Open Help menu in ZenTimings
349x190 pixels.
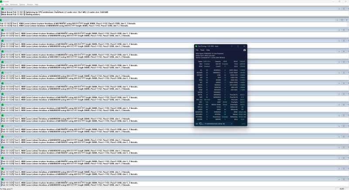click(x=208, y=50)
